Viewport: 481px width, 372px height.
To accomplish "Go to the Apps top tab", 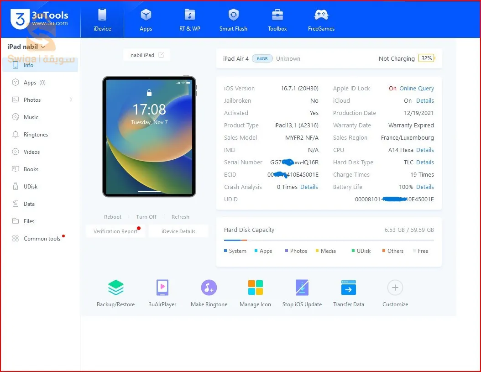I will 146,20.
